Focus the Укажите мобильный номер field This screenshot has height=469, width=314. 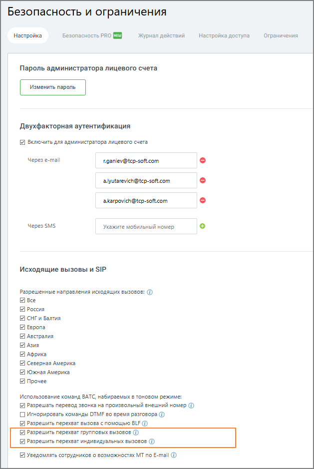[146, 226]
